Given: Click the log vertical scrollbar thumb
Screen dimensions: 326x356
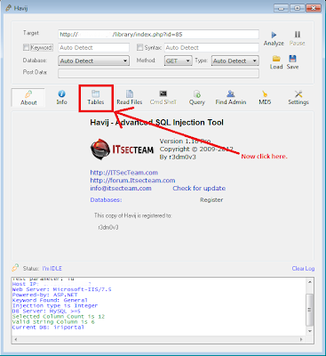Looking at the screenshot, I should click(x=310, y=310).
